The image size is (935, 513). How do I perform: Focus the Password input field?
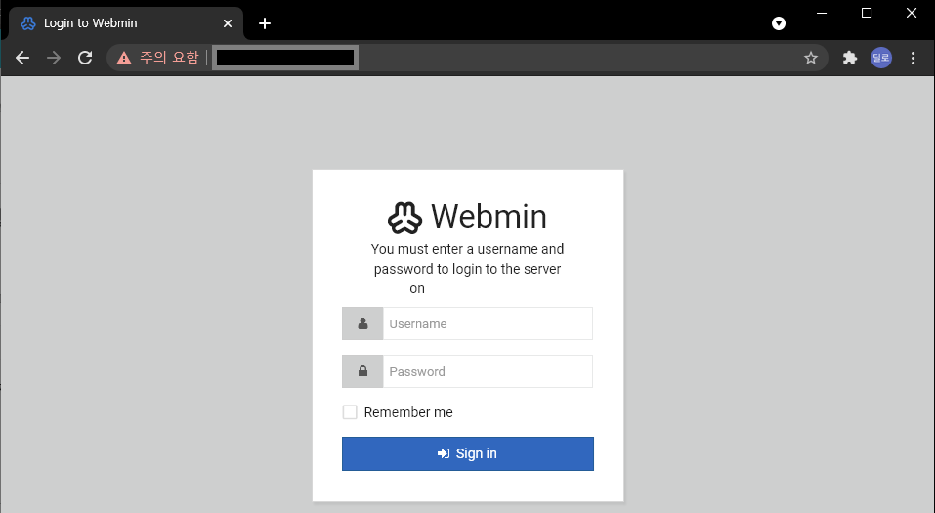tap(488, 371)
